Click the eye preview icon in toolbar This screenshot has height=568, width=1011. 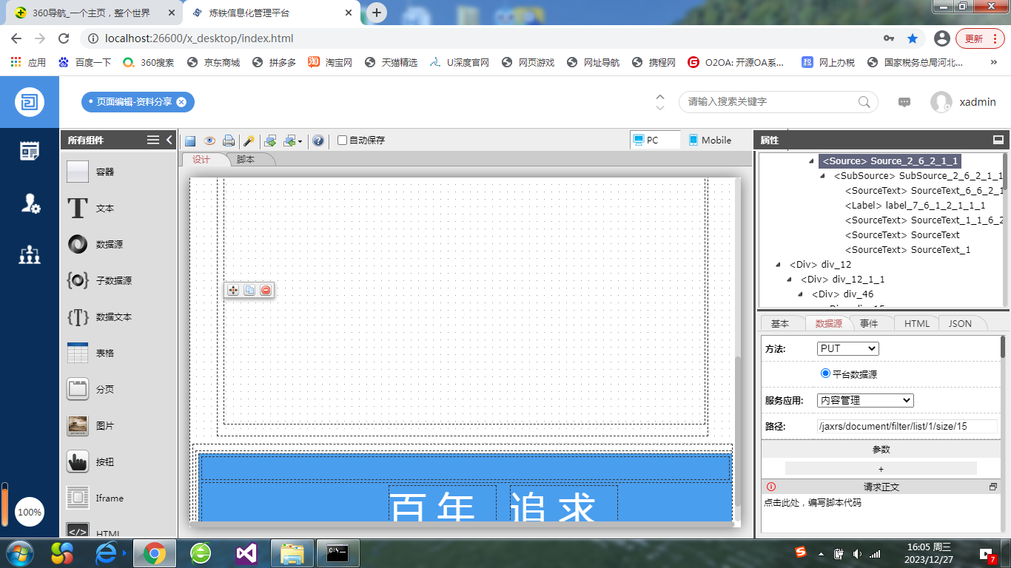209,141
